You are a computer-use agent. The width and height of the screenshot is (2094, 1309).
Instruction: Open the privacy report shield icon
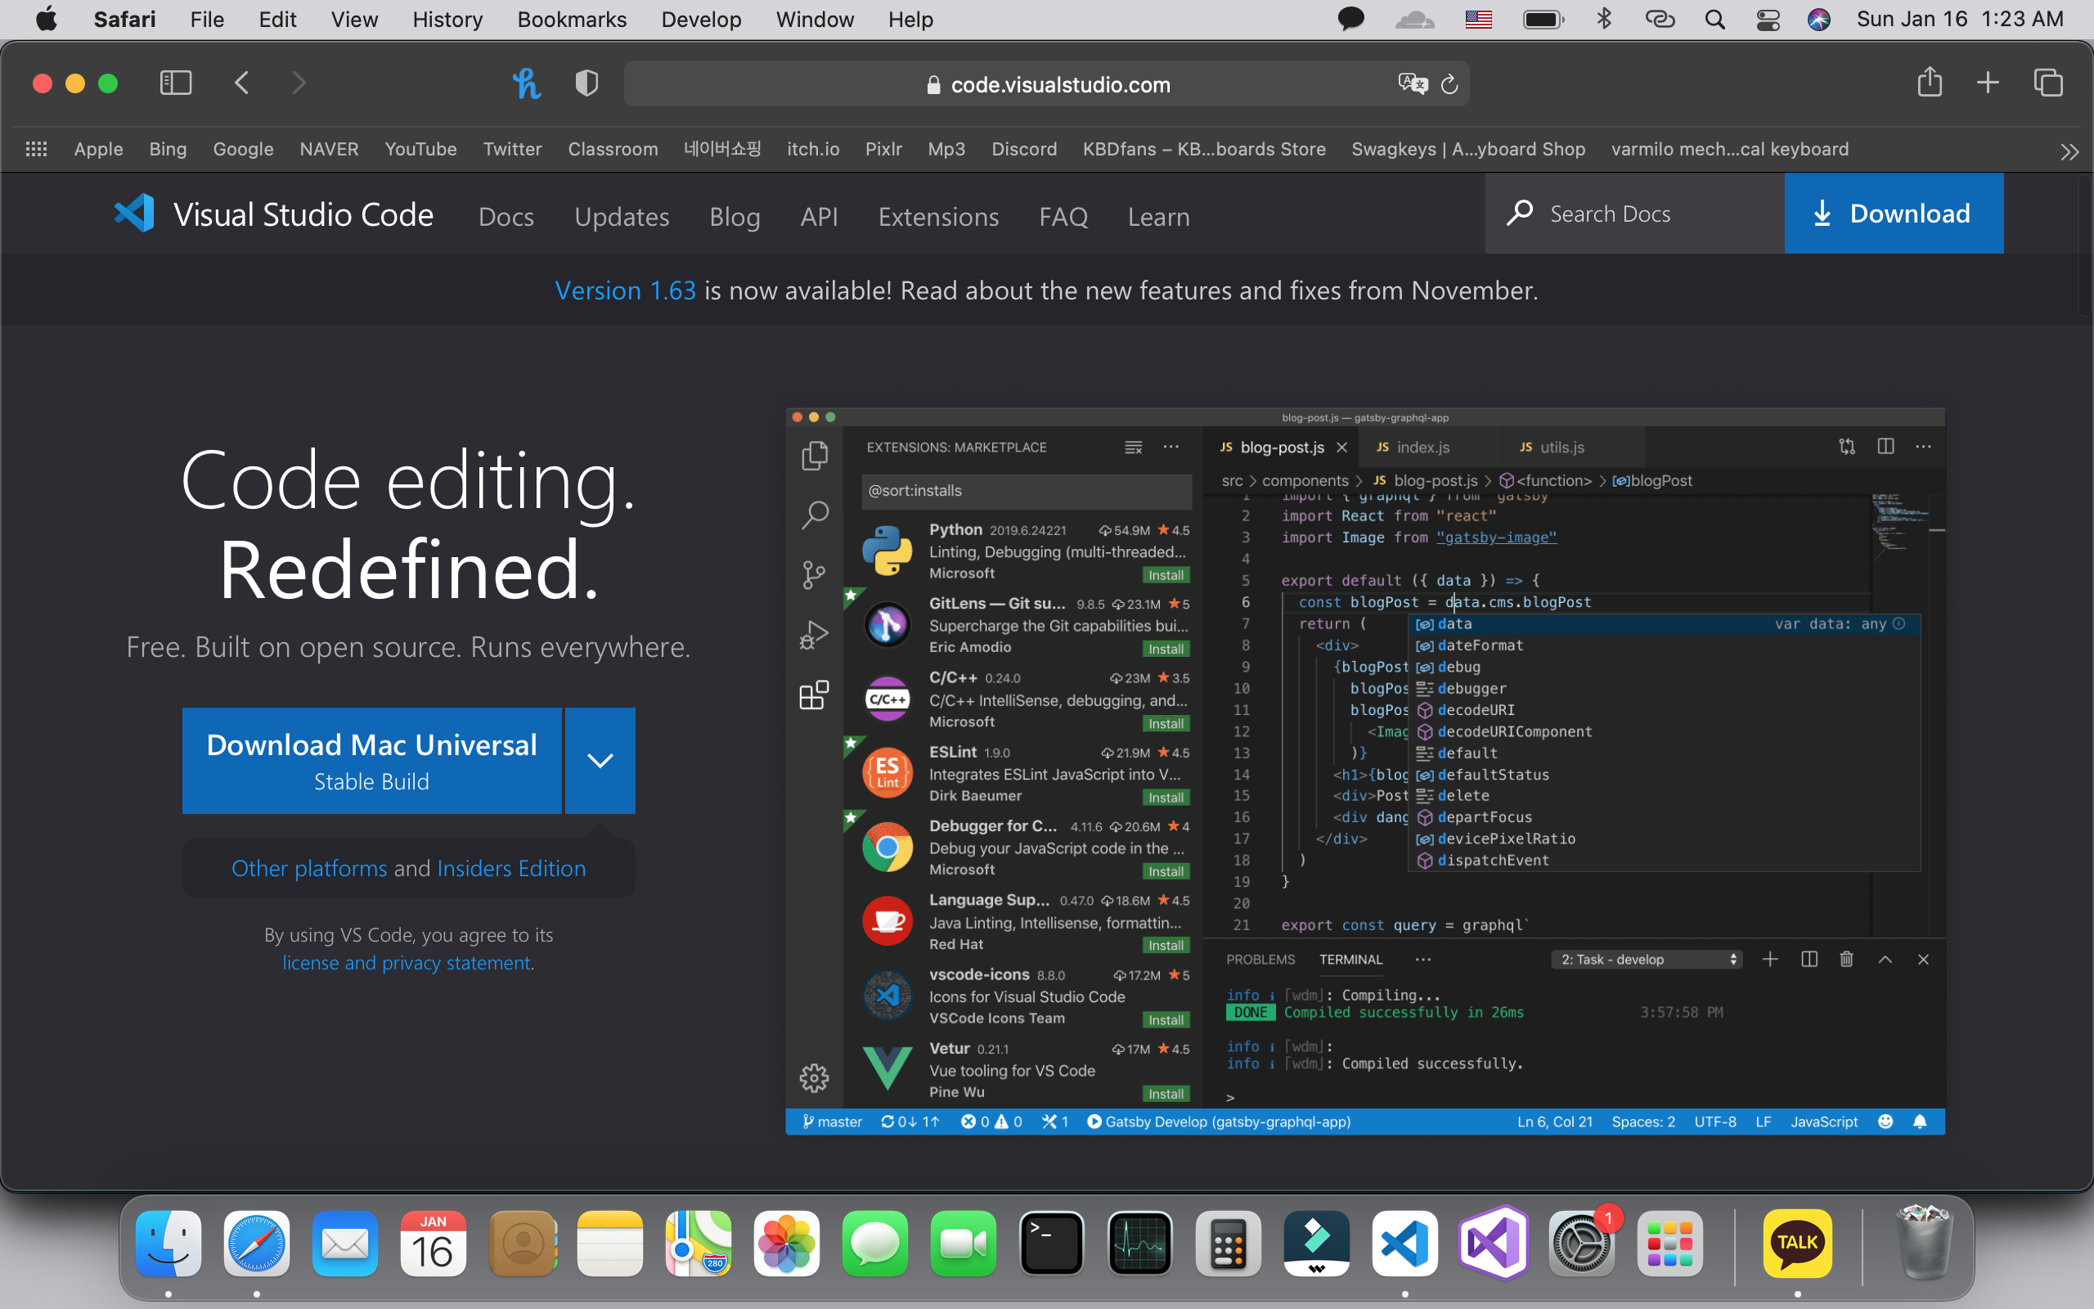(x=586, y=83)
